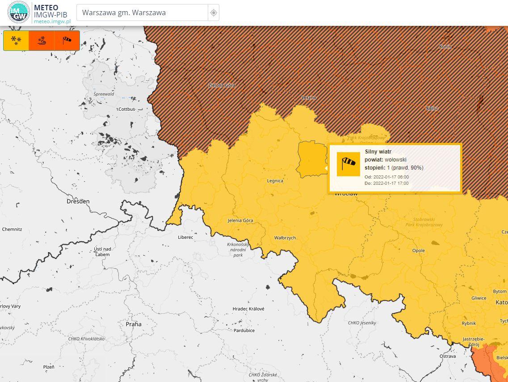Click 'powiat: wołowski' text in tooltip
The image size is (508, 382).
coord(386,160)
